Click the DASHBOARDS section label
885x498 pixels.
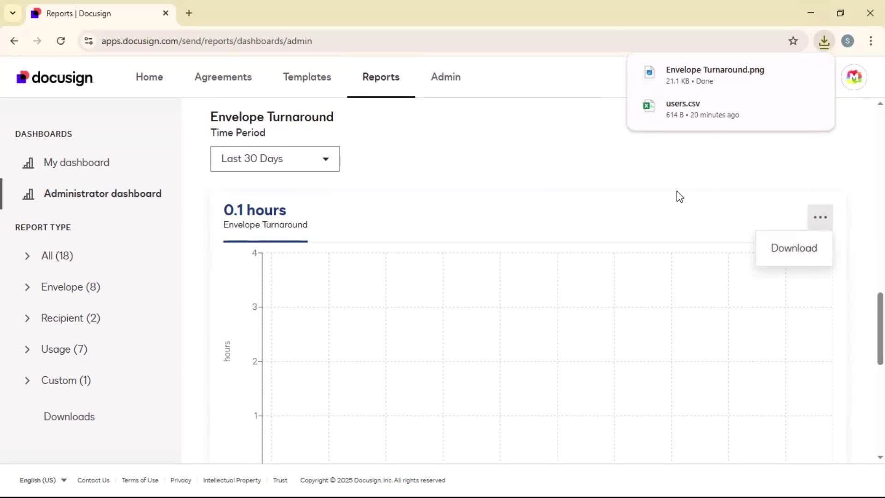coord(43,134)
